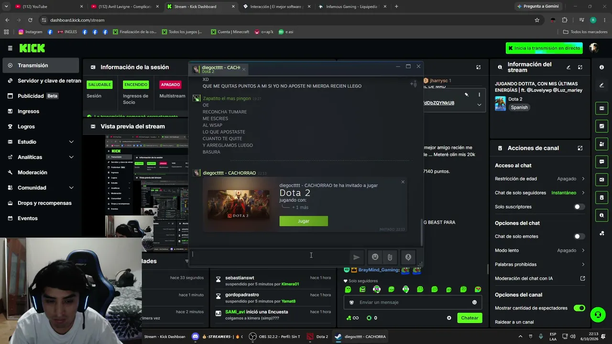This screenshot has width=612, height=344.
Task: Open the analytics chart widget in the right rail
Action: [601, 126]
